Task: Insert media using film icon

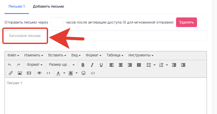Action: pos(29,73)
